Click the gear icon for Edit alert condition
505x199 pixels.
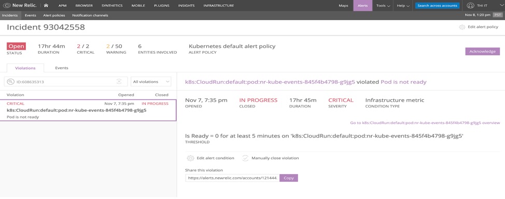190,158
